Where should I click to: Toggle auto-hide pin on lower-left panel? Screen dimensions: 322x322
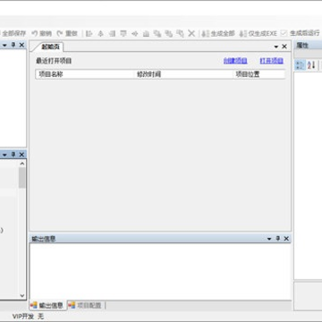pyautogui.click(x=13, y=155)
